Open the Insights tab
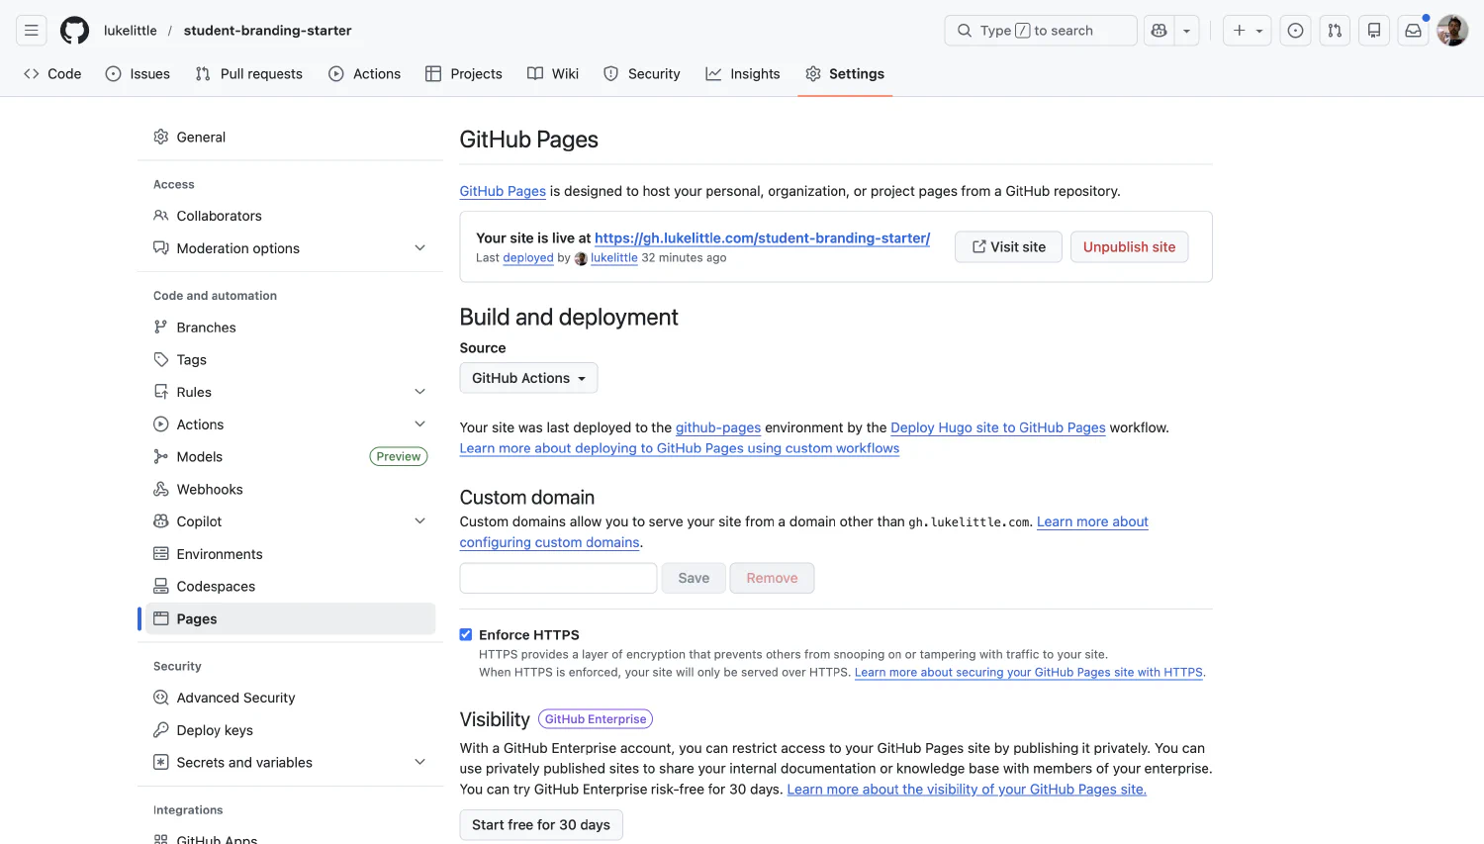 743,73
